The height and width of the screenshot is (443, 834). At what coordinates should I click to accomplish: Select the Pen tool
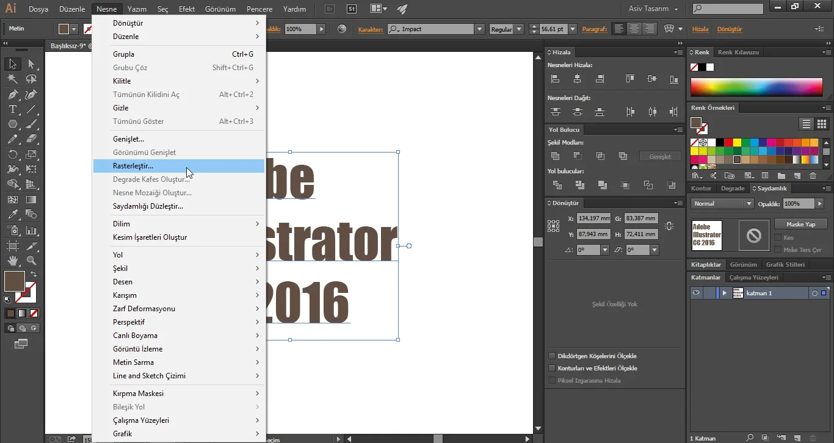(x=12, y=95)
